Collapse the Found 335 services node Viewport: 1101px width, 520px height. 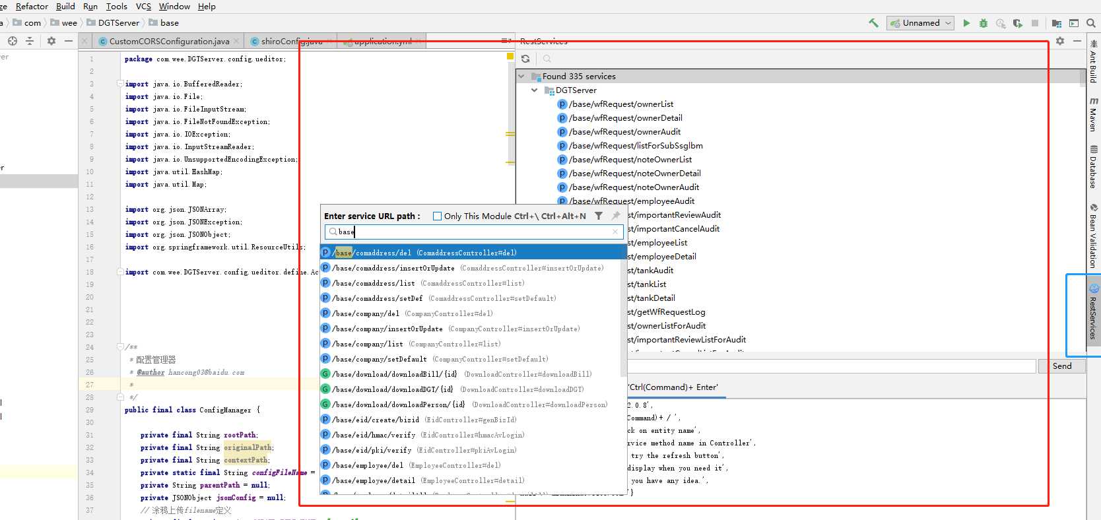521,77
